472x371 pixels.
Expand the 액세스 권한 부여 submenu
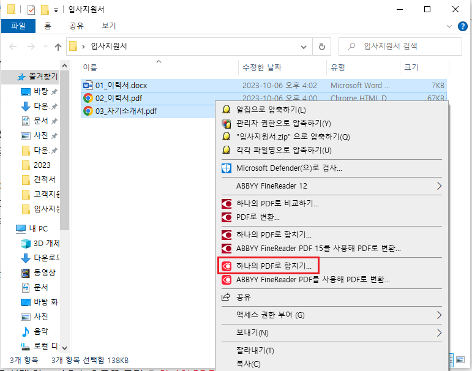[439, 315]
